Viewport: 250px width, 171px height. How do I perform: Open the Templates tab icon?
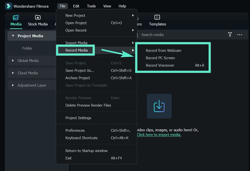point(157,17)
